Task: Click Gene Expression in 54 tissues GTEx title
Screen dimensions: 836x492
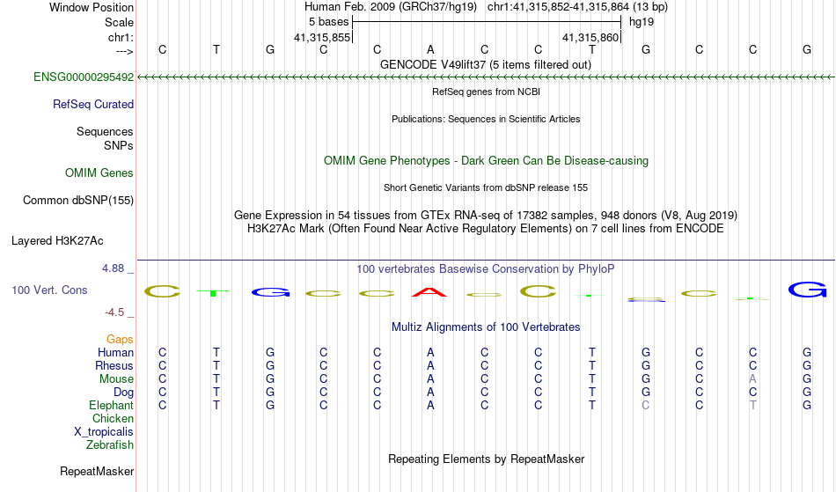Action: 486,216
